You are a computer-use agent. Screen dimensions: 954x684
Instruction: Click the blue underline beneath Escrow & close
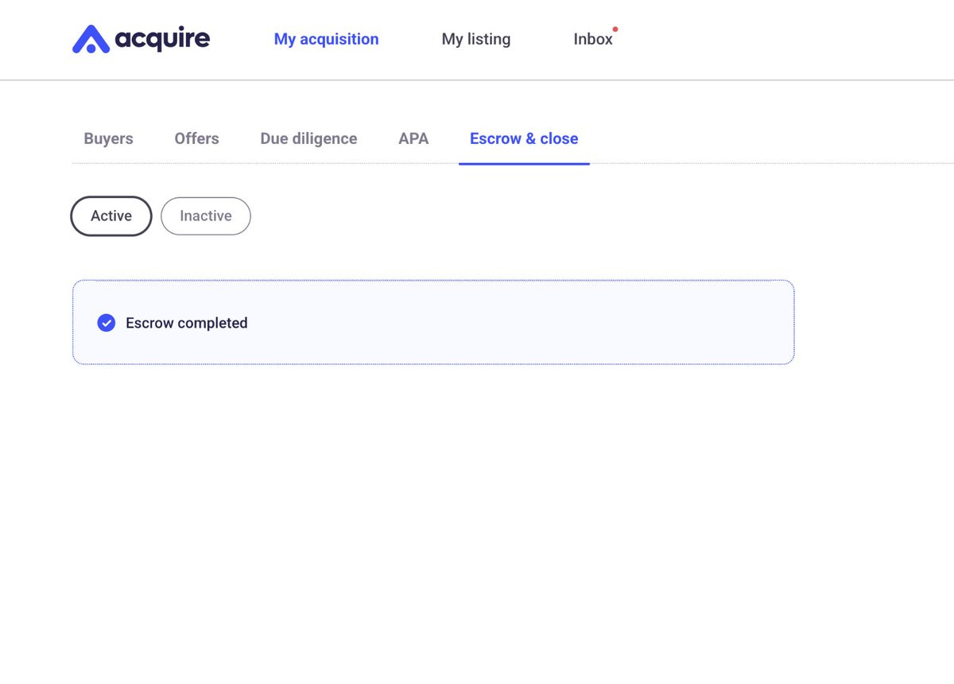click(x=524, y=163)
